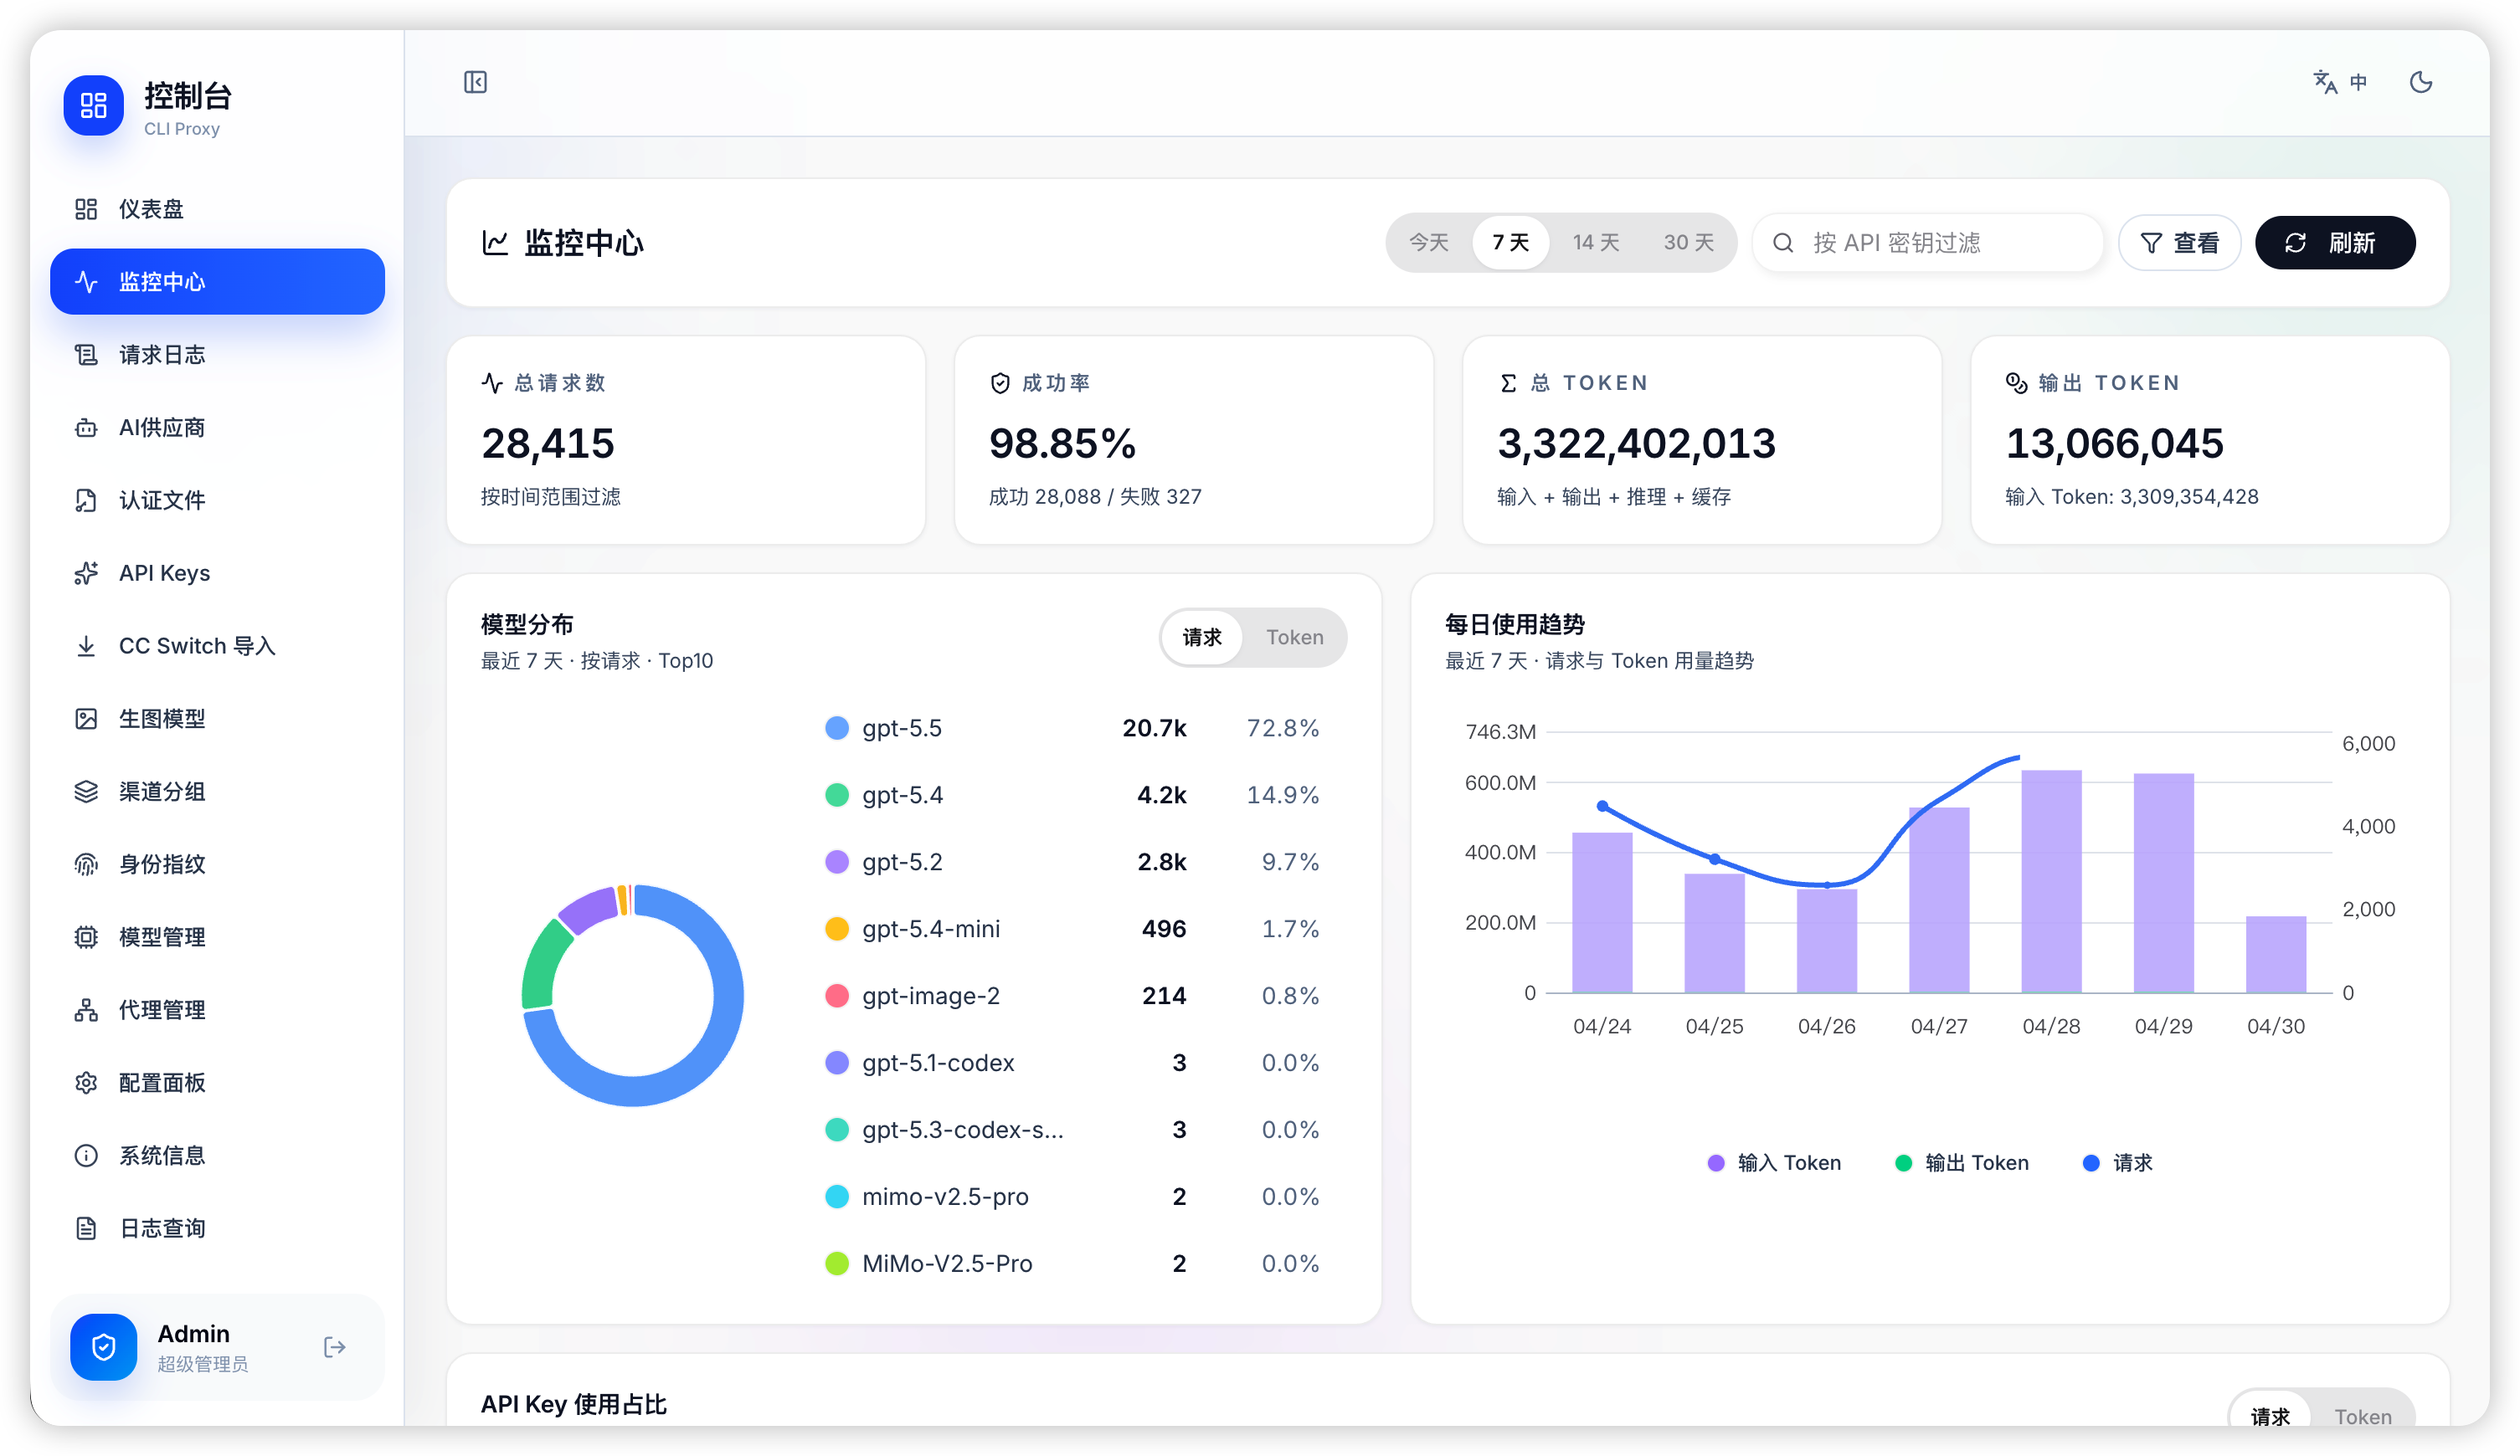Click the 刷新 refresh button

tap(2335, 243)
